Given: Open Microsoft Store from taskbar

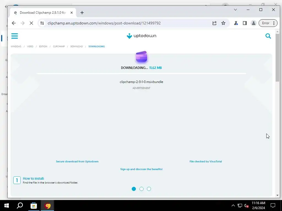Looking at the screenshot, I should [x=34, y=206].
